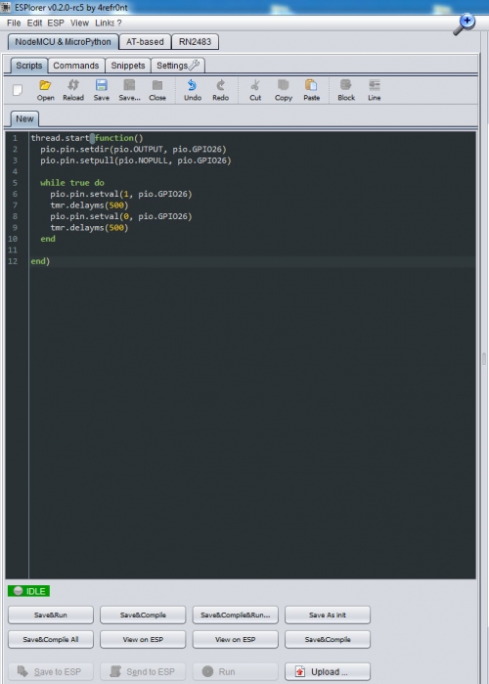The height and width of the screenshot is (684, 489).
Task: Tick the checkbox left of Open
Action: 18,90
